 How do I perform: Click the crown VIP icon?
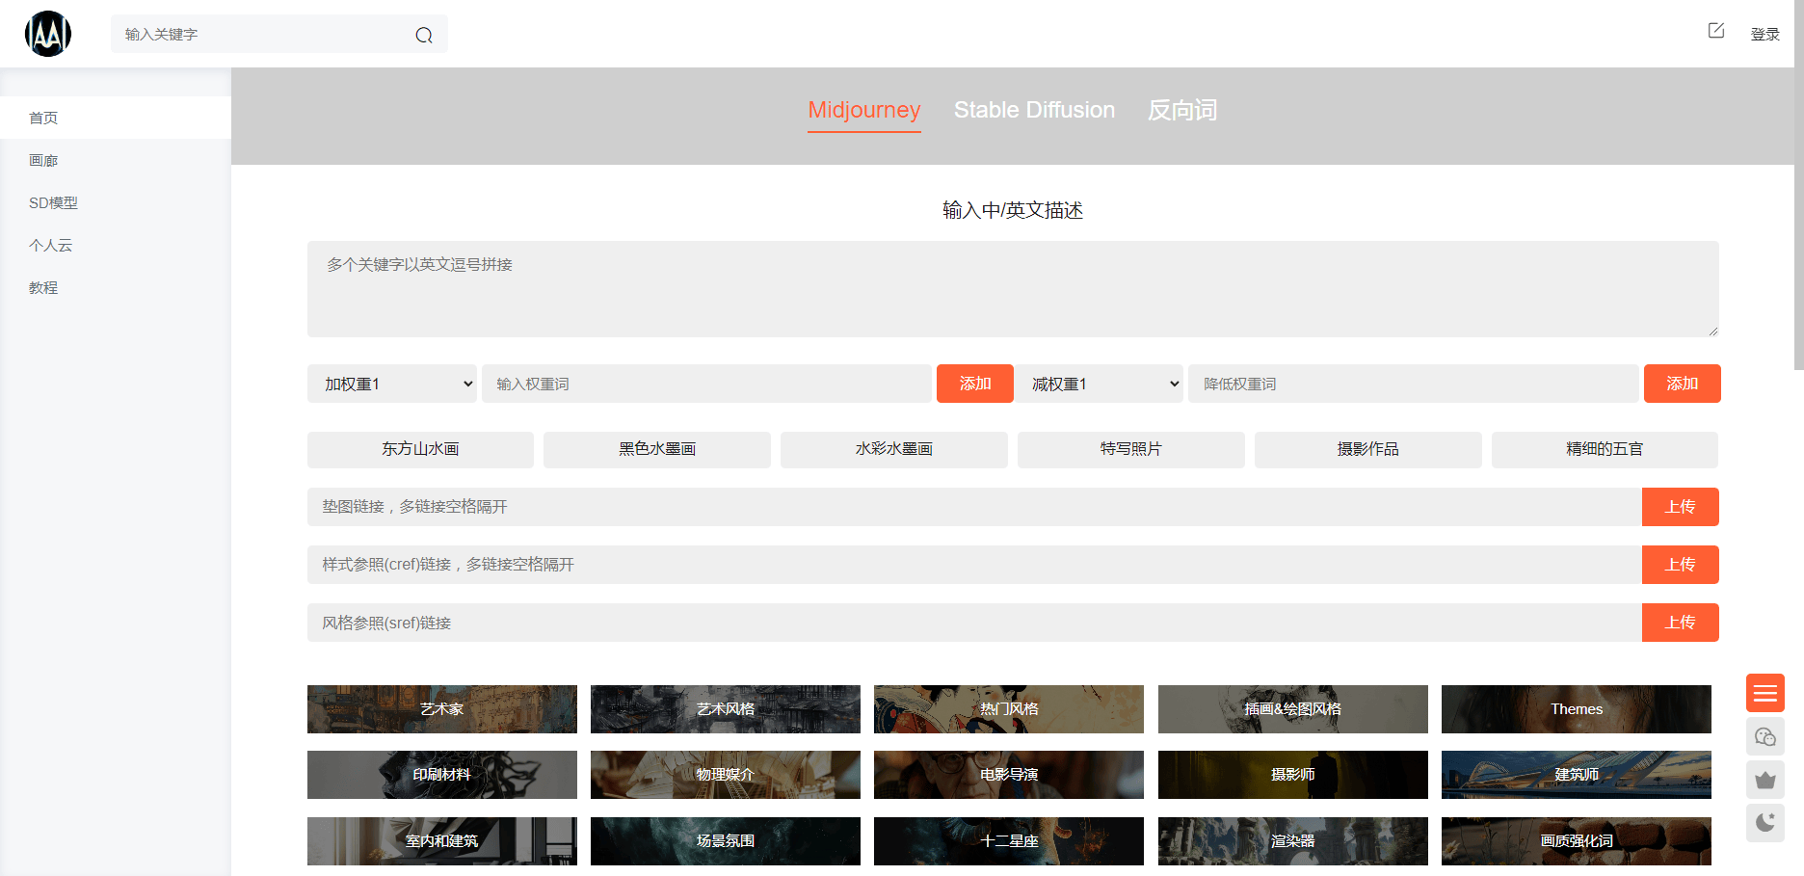(1764, 780)
